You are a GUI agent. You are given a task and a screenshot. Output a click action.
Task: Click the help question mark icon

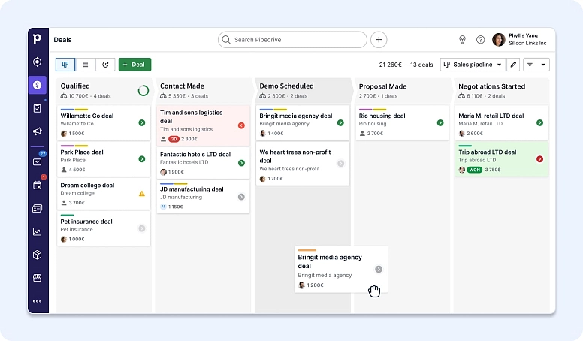[481, 40]
